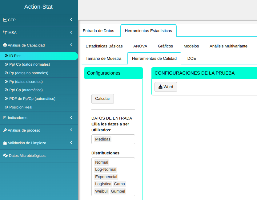Open the ANOVA tab

(140, 46)
